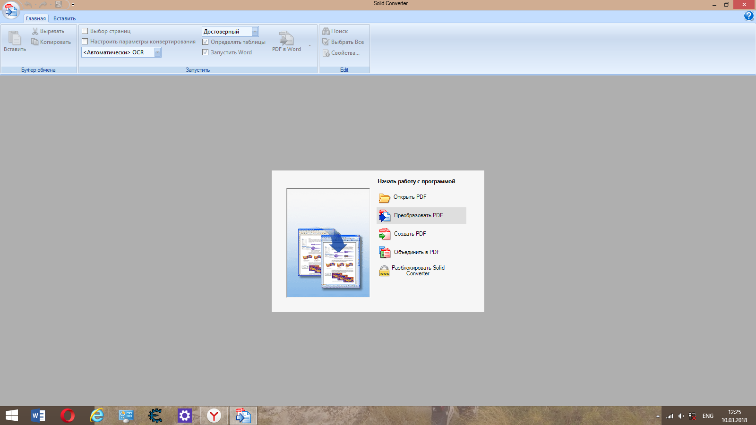This screenshot has height=425, width=756.
Task: Open the dark cog wheel taskbar app
Action: pos(155,416)
